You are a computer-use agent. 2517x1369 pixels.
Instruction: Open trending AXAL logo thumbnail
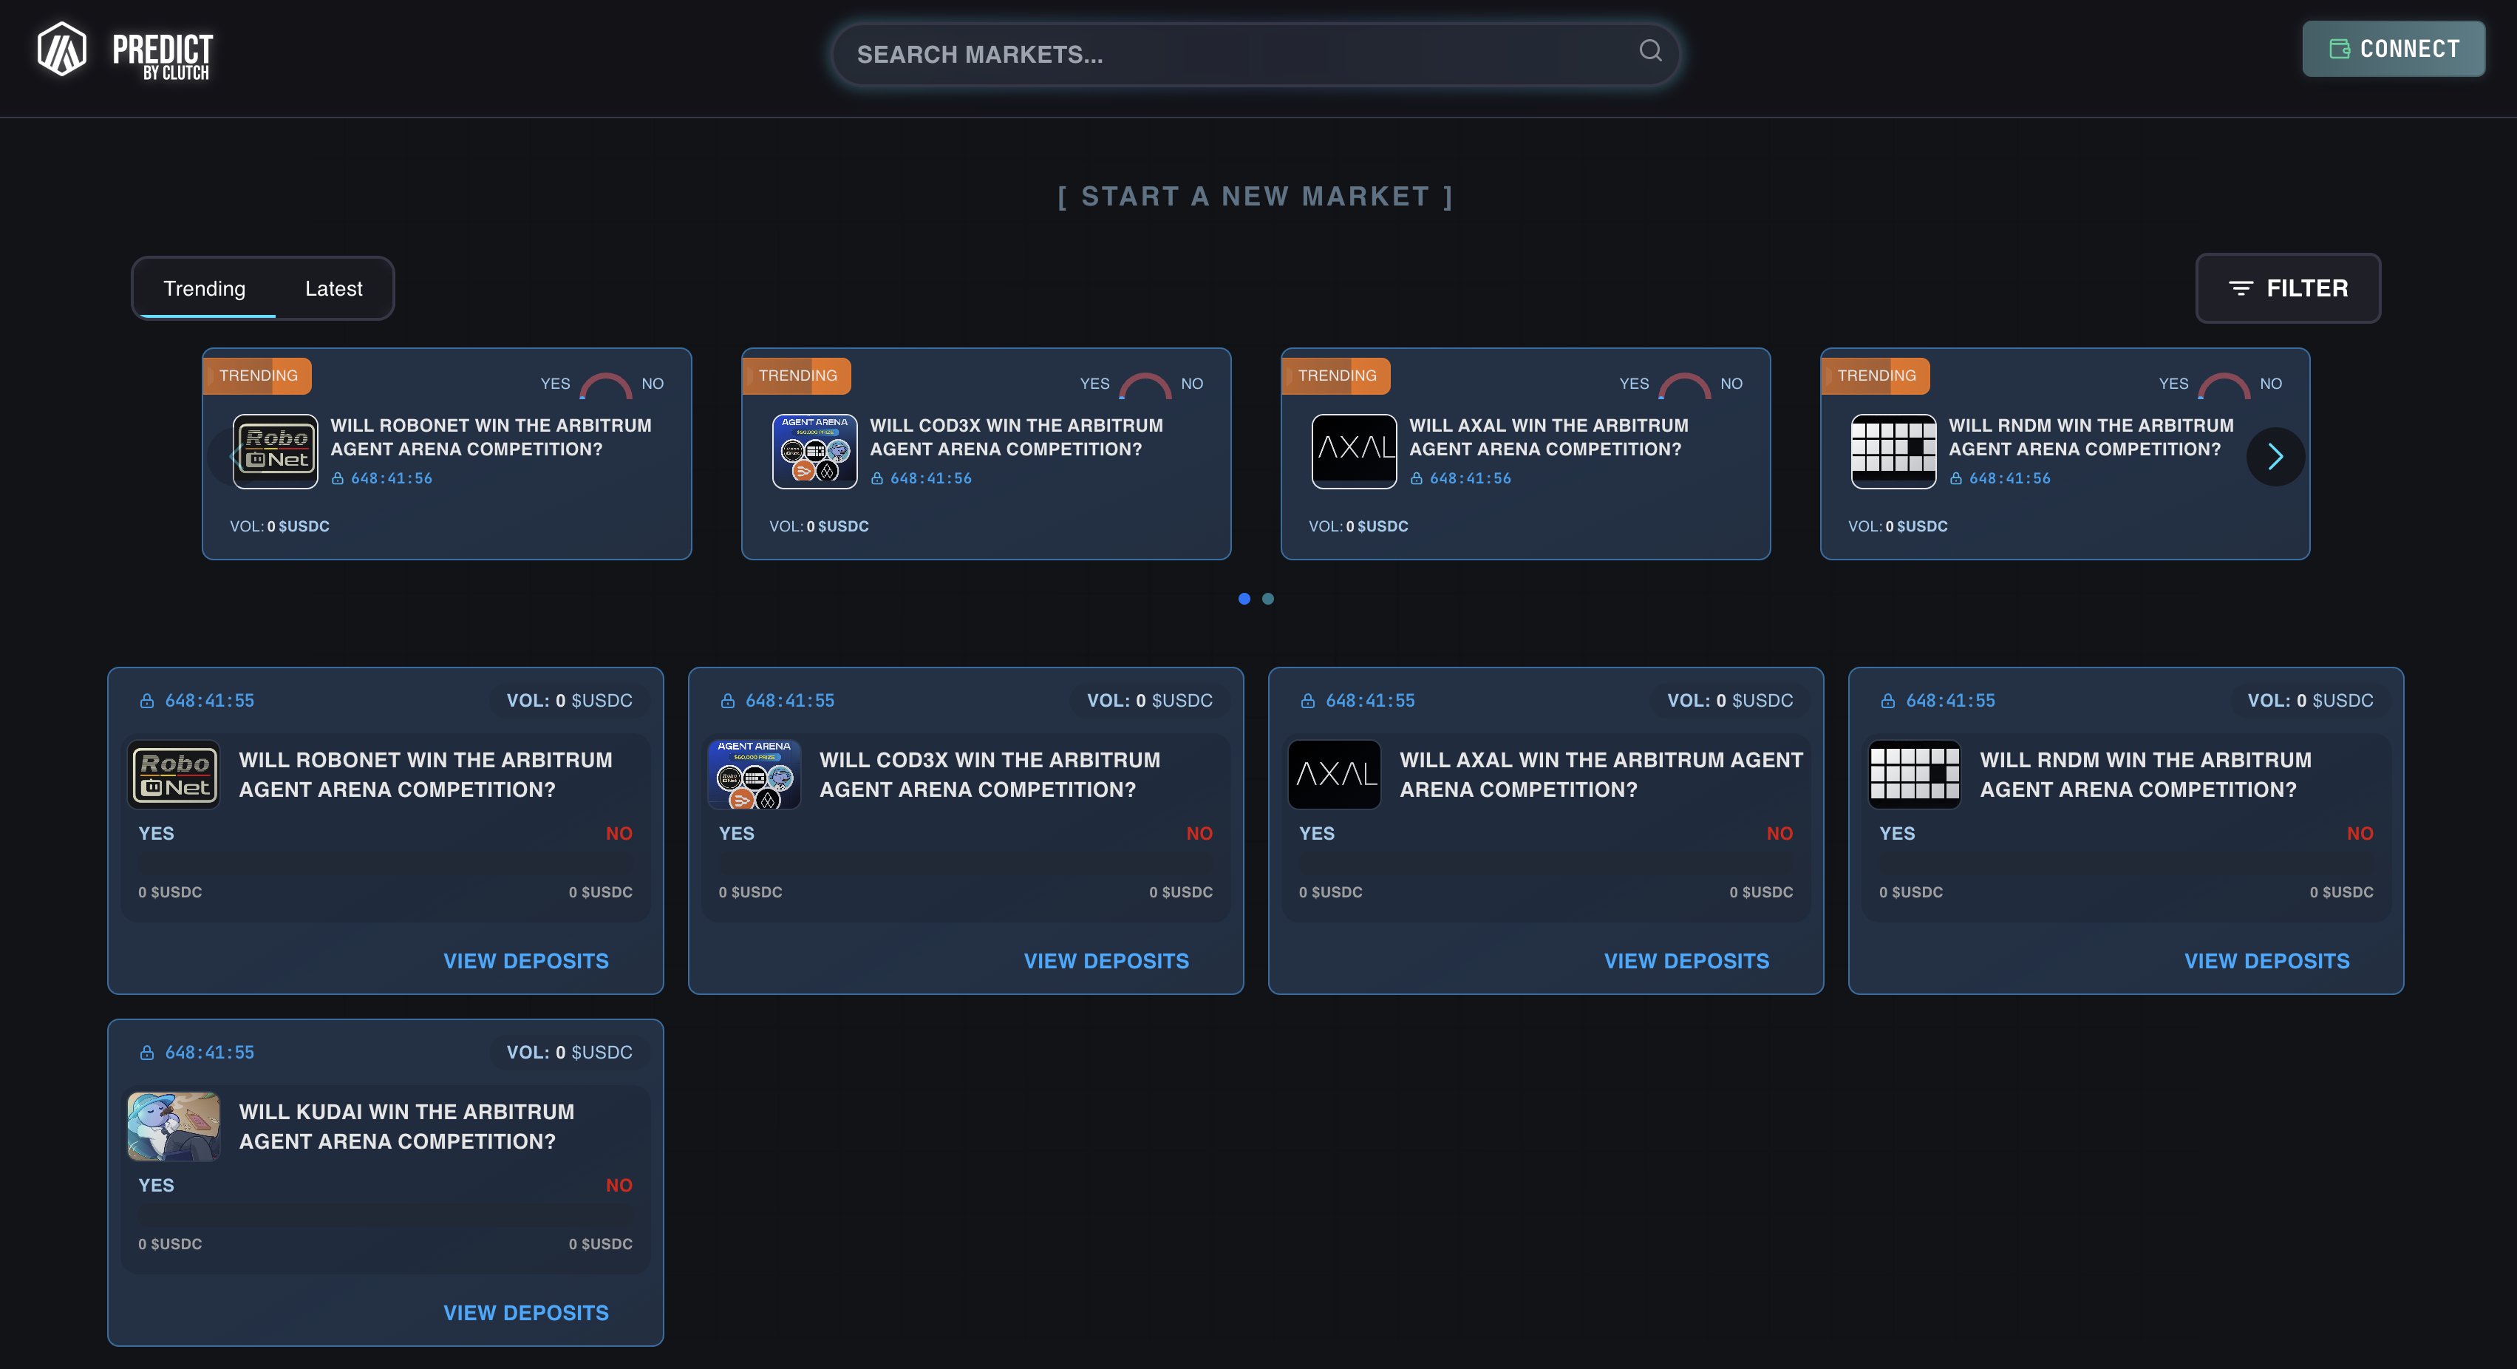(1355, 452)
